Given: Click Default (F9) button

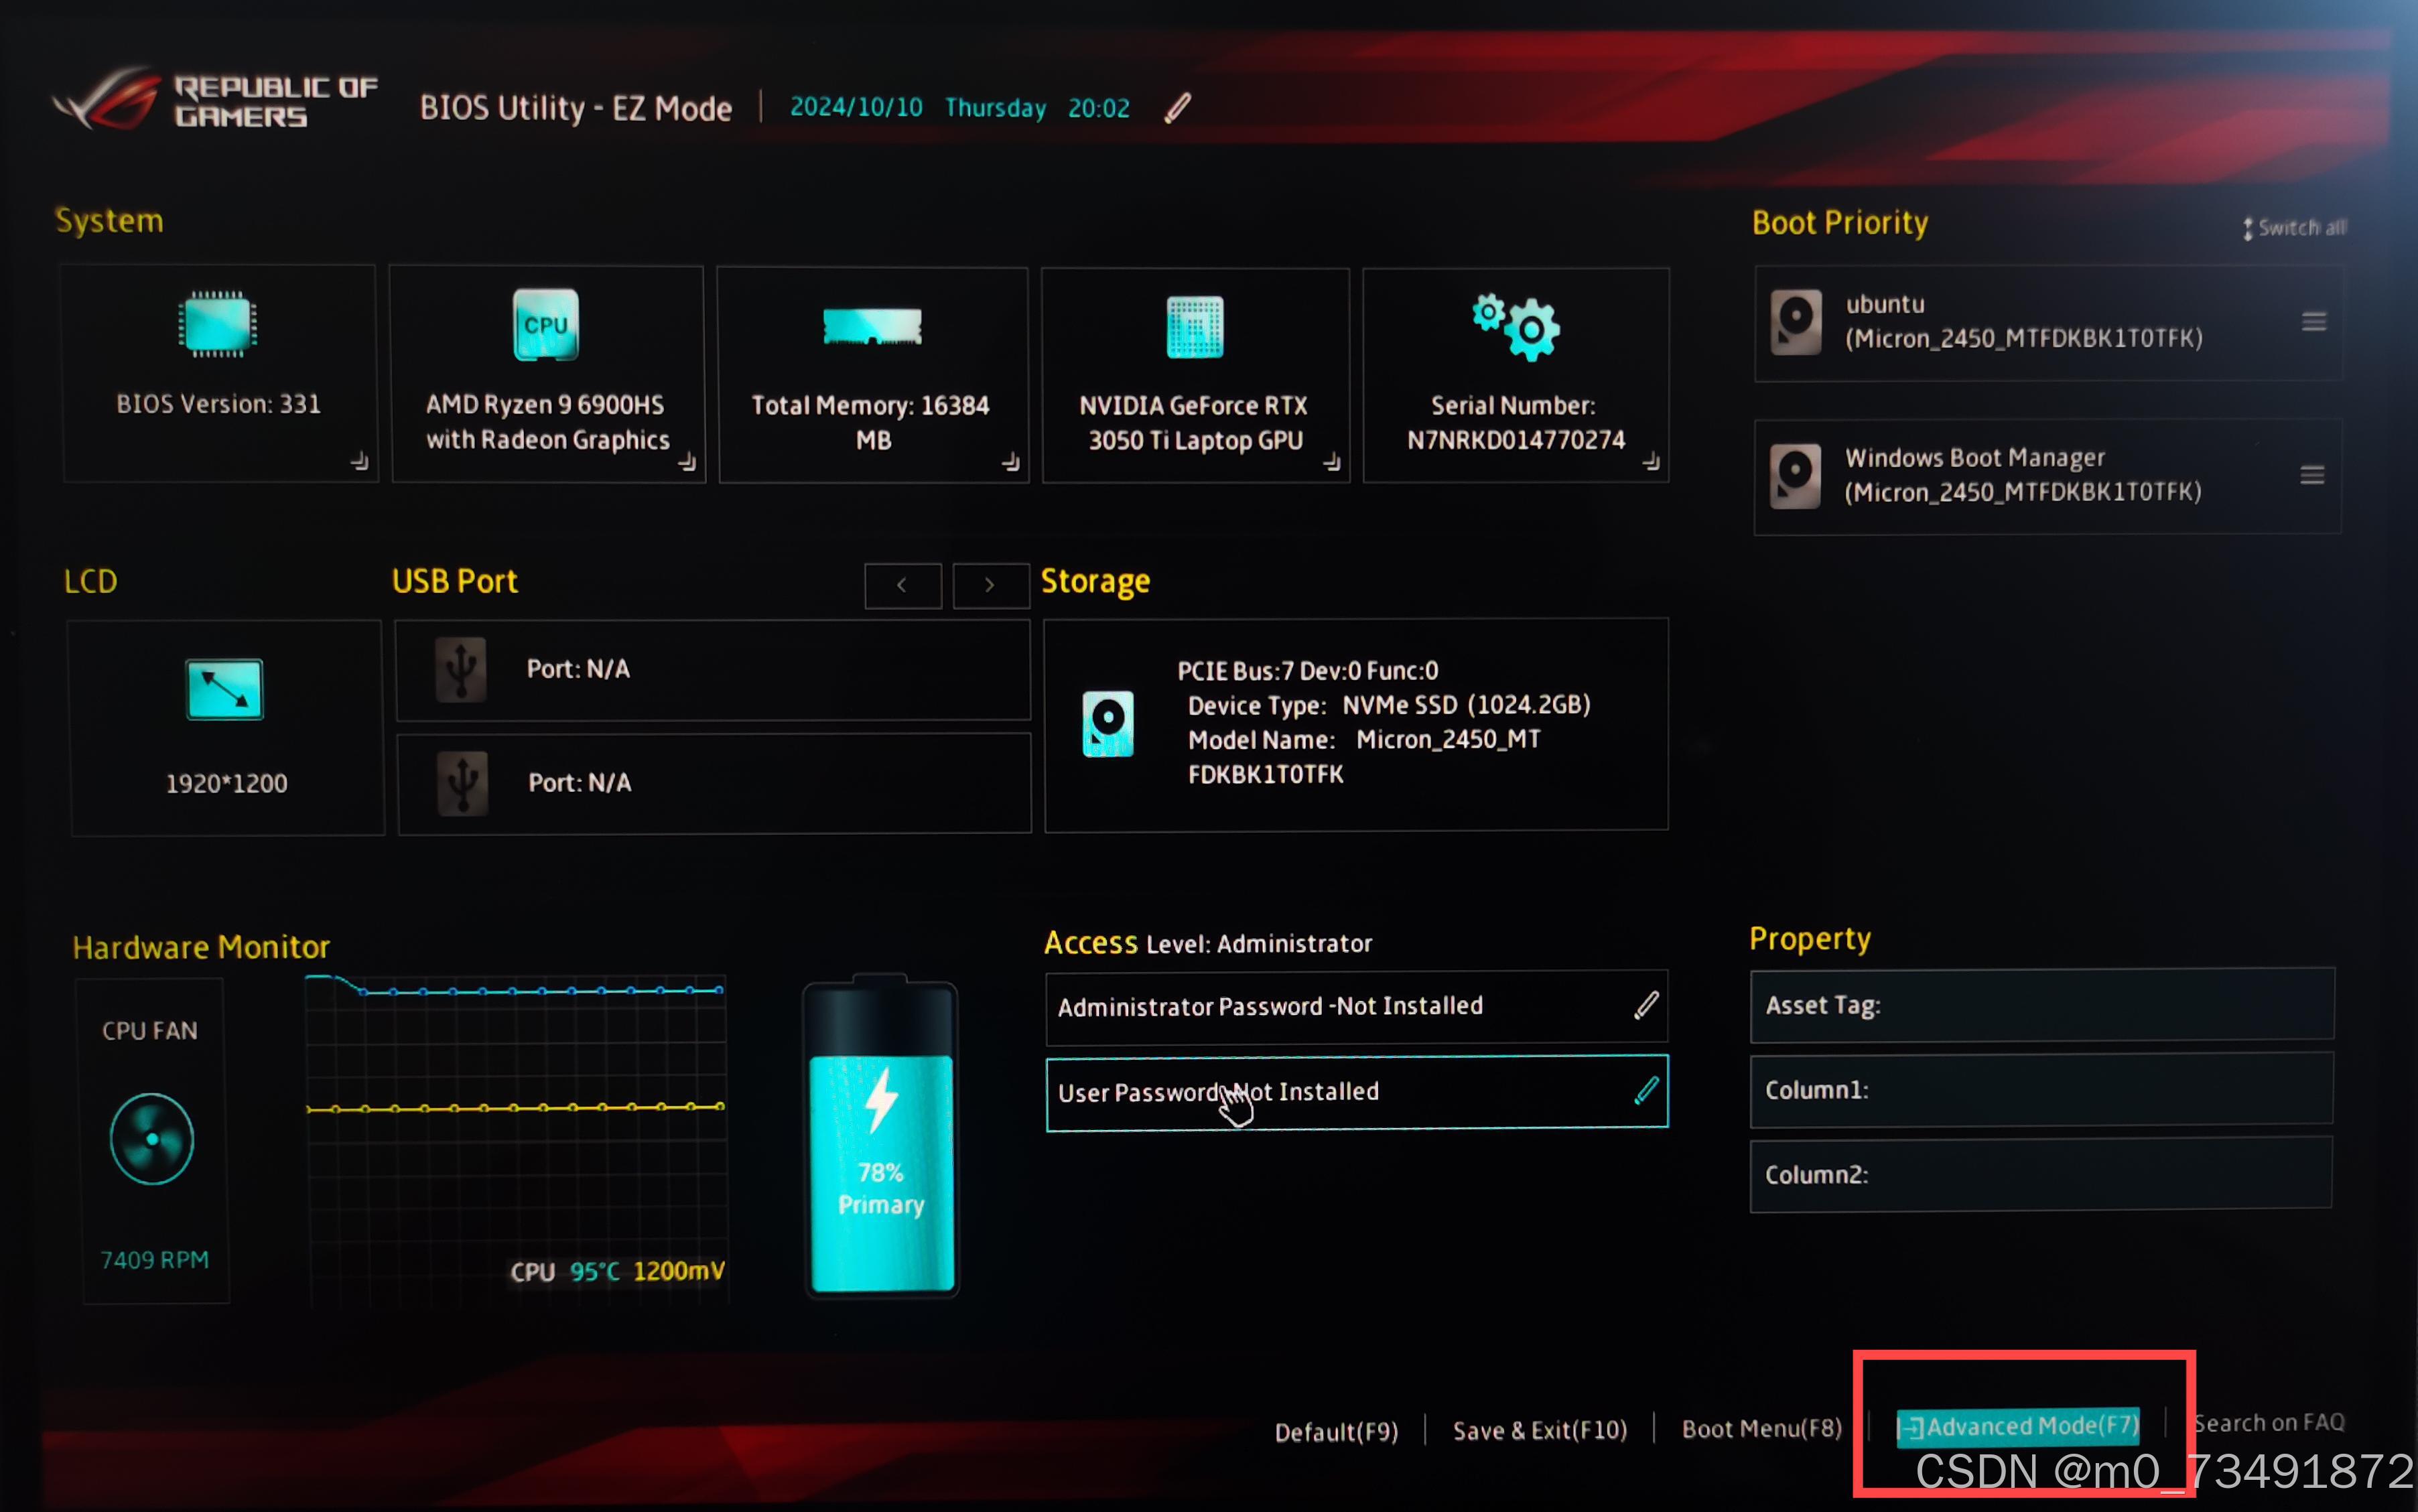Looking at the screenshot, I should click(x=1336, y=1432).
